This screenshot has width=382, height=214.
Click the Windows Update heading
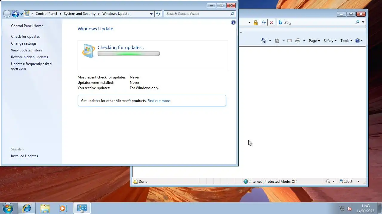(95, 29)
